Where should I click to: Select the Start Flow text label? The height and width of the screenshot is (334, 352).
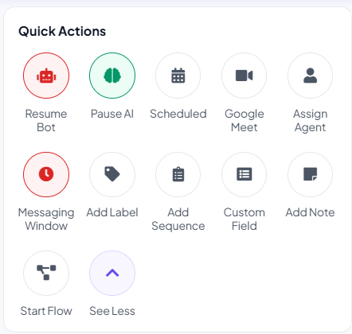46,311
